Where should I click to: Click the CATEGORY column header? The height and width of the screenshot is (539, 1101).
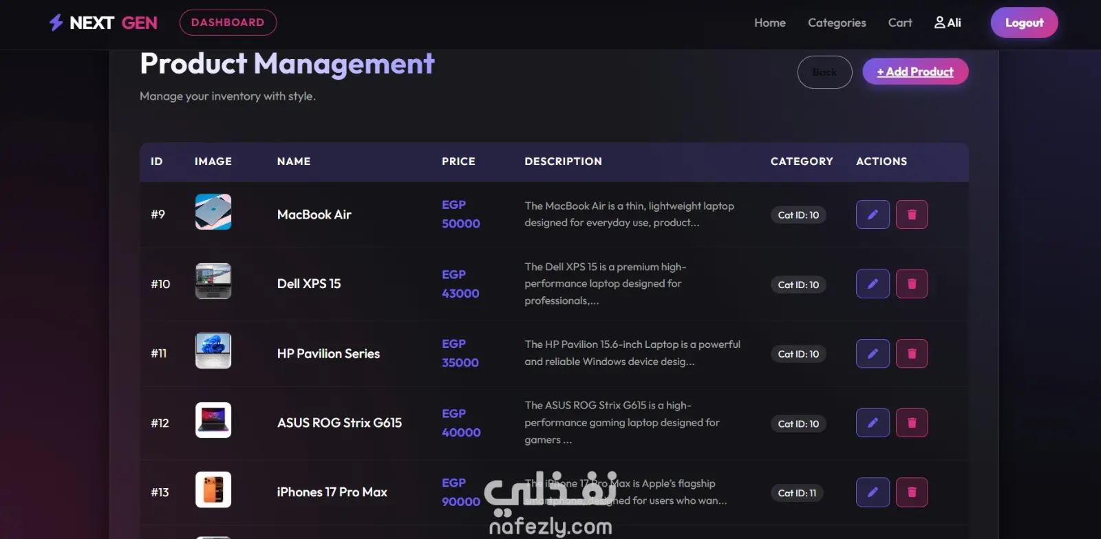click(x=802, y=162)
